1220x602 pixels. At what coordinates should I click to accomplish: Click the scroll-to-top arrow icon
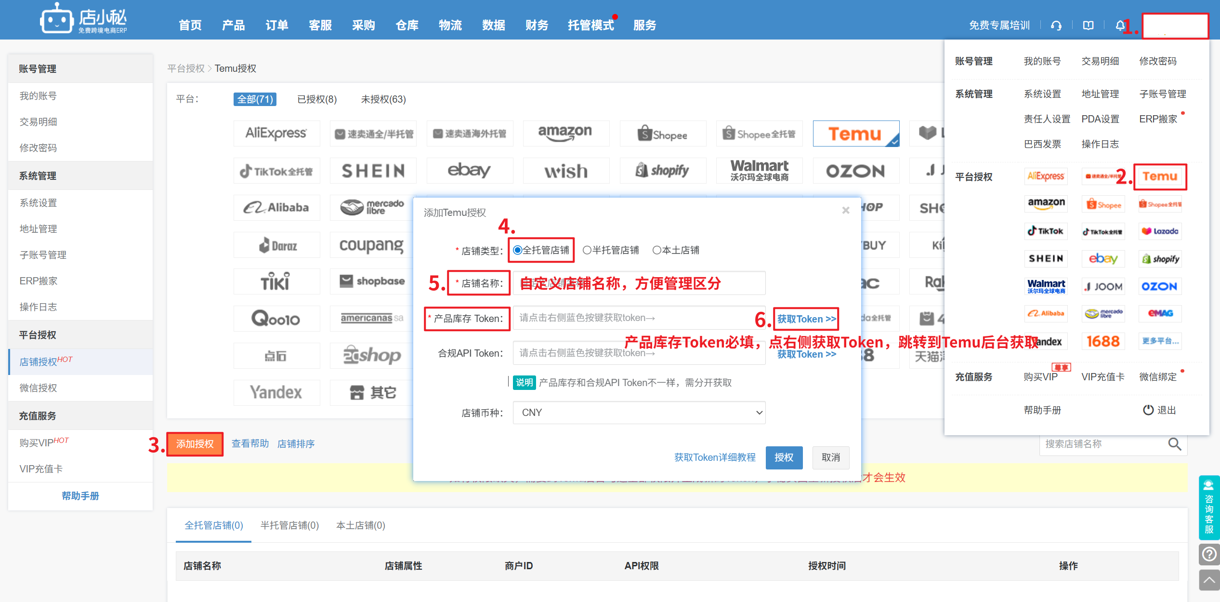pos(1209,580)
